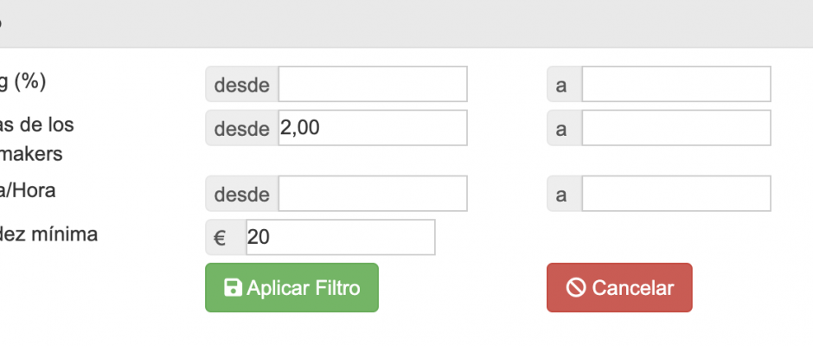The width and height of the screenshot is (813, 346).
Task: Click the desde label in percentage row
Action: 242,84
